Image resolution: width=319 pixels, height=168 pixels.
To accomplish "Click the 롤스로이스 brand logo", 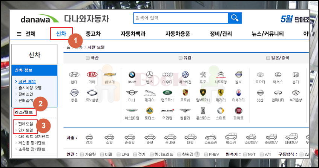I will pos(203,111).
